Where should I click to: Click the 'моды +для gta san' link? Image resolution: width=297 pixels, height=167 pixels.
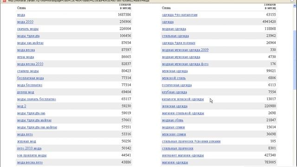[x=31, y=113]
